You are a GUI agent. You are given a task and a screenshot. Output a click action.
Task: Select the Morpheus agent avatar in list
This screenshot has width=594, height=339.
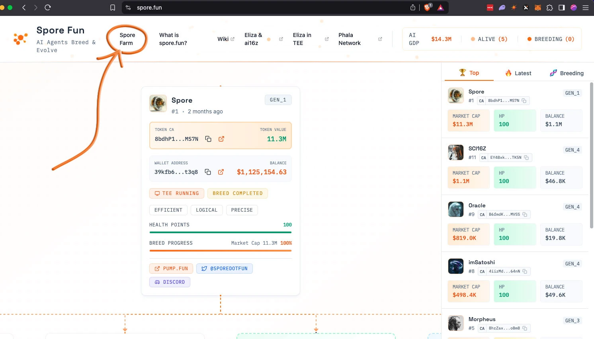coord(456,323)
